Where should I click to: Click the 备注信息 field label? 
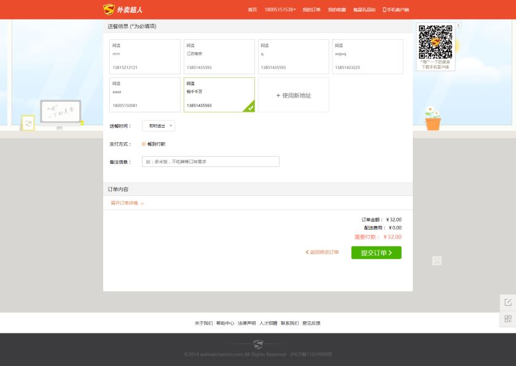(x=120, y=162)
